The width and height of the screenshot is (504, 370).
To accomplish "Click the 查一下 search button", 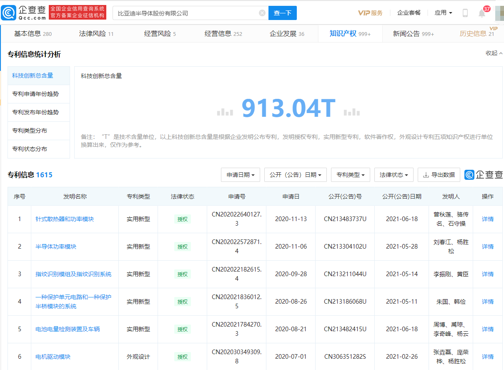I will pos(283,13).
